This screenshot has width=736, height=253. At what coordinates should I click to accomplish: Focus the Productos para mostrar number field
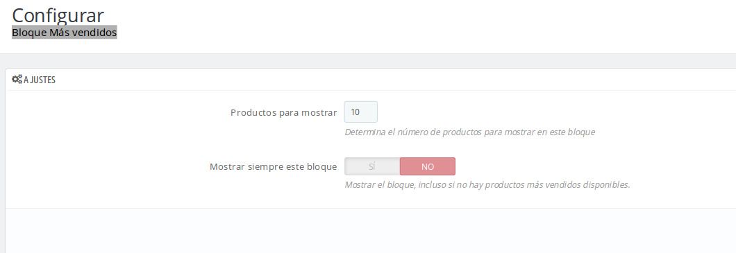[x=360, y=112]
